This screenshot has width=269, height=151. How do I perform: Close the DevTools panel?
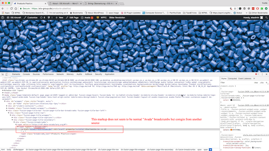pyautogui.click(x=266, y=74)
